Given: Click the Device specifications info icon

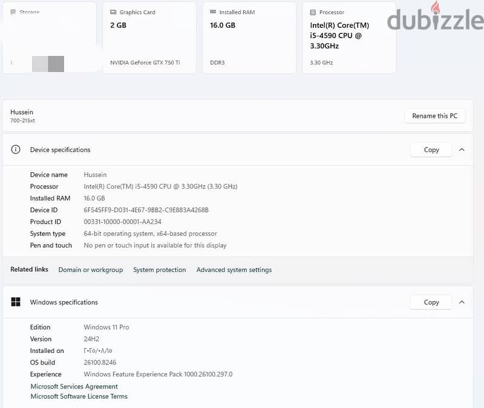Looking at the screenshot, I should coord(16,149).
